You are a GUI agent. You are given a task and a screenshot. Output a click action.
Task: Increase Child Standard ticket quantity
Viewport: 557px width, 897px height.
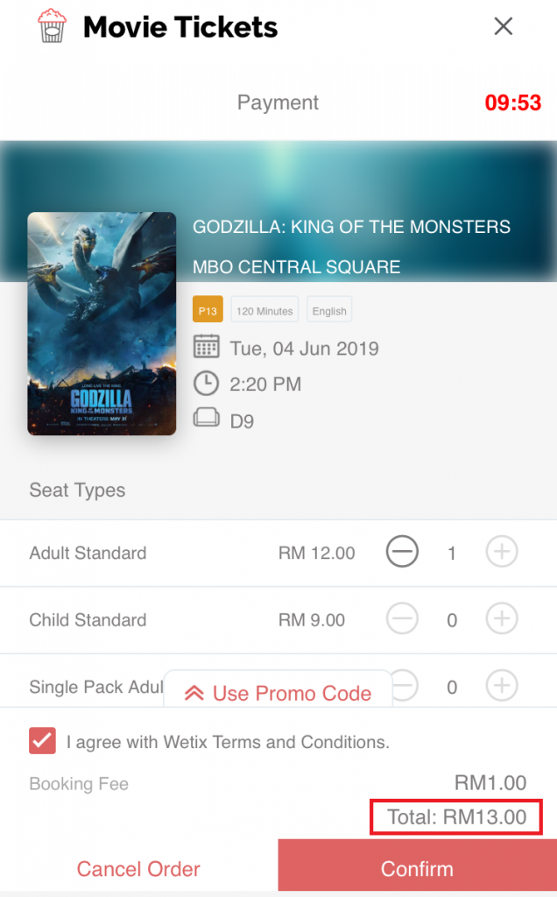pos(502,619)
